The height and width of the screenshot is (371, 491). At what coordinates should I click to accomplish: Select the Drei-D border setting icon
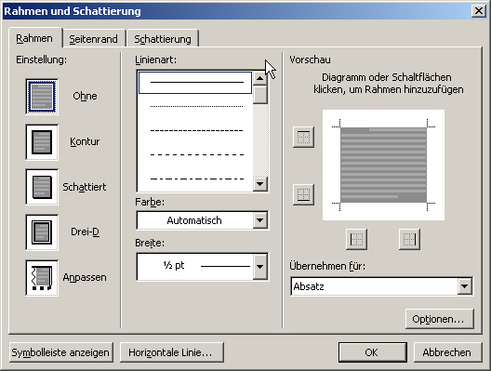pyautogui.click(x=42, y=232)
